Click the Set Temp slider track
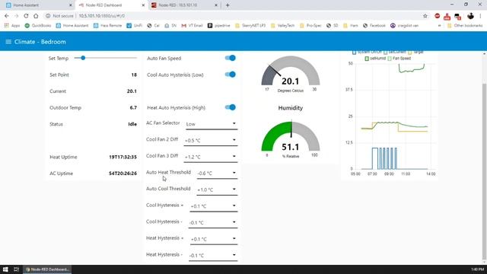Viewport: 487px width, 274px height. click(106, 58)
